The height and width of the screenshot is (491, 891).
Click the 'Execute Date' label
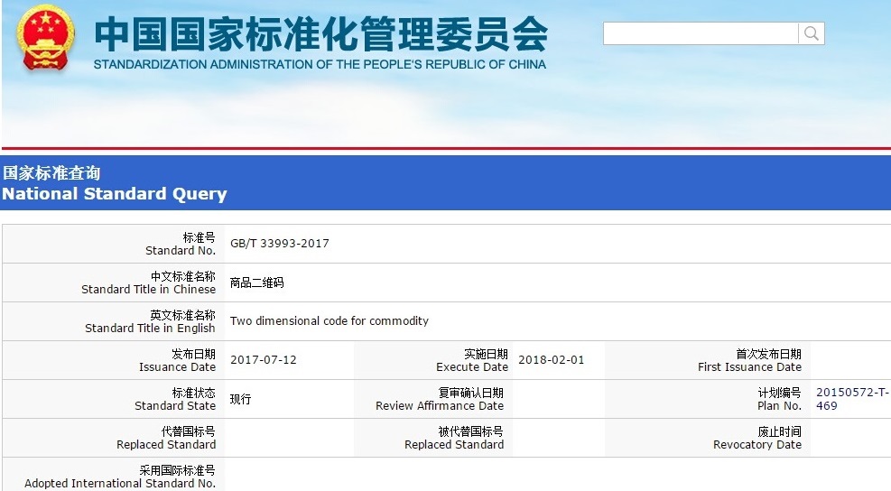point(472,367)
